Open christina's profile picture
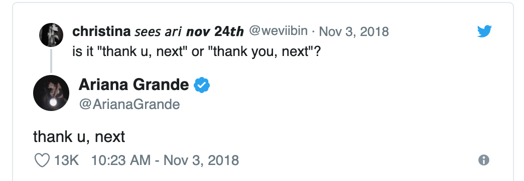The width and height of the screenshot is (524, 181). [x=51, y=35]
